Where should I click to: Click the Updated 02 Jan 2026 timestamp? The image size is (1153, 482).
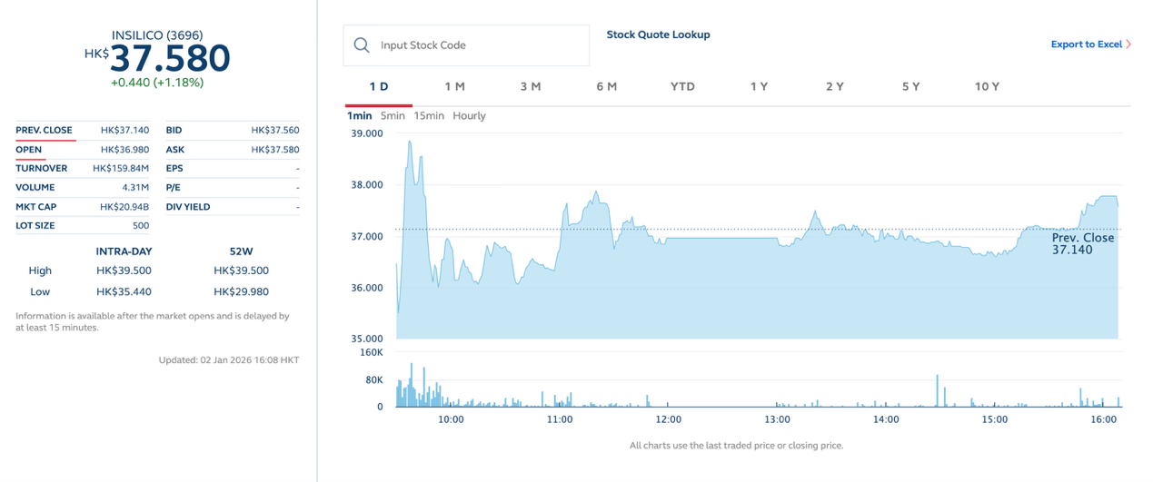229,359
